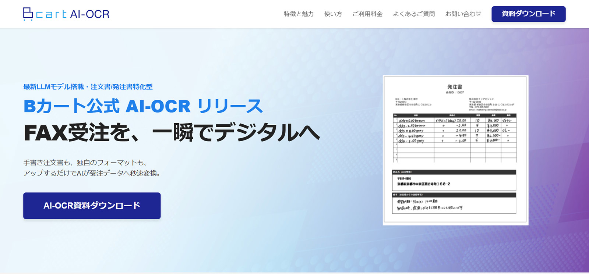Click the 発注書 sample document image
This screenshot has height=274, width=589.
click(x=456, y=150)
